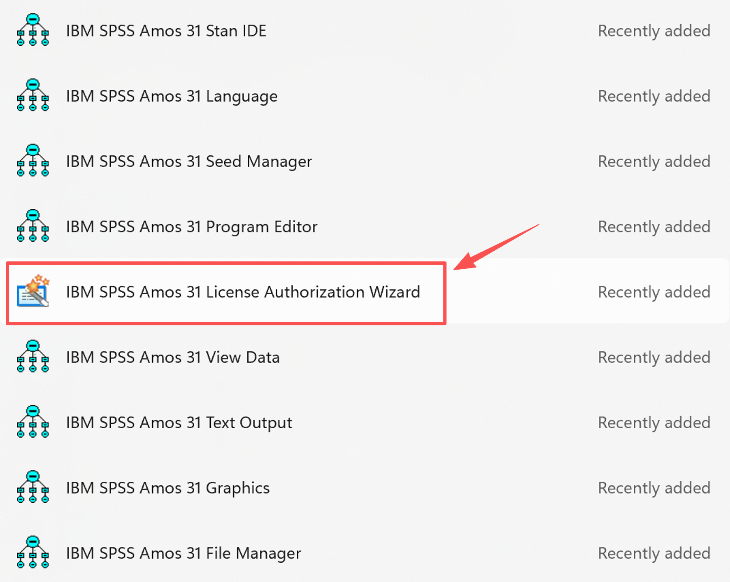Click 'Recently added' label beside Language
Screen dimensions: 730x582
point(654,97)
